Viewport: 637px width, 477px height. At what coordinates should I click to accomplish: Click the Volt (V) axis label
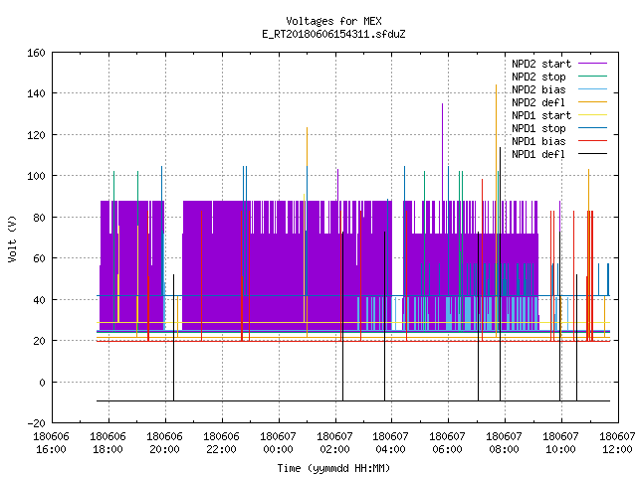tap(12, 238)
